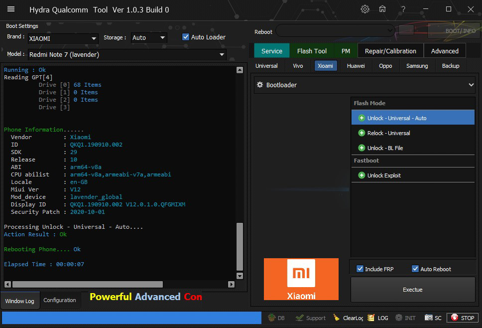Image resolution: width=482 pixels, height=328 pixels.
Task: Expand the Brand dropdown showing XIAOMI
Action: (x=94, y=38)
